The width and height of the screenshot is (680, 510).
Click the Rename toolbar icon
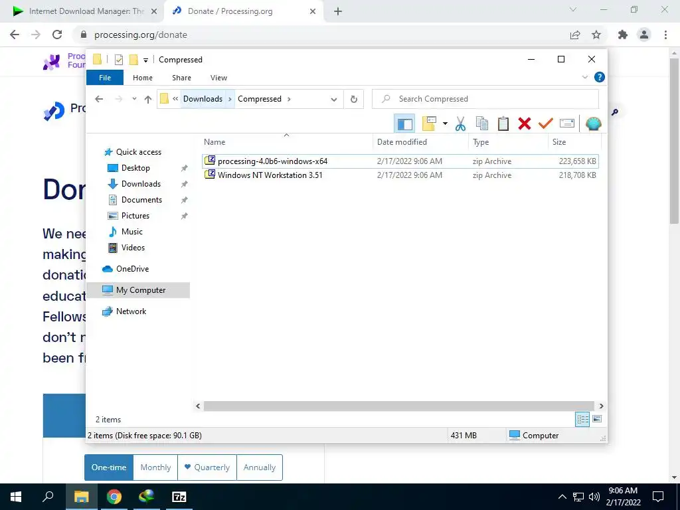567,124
